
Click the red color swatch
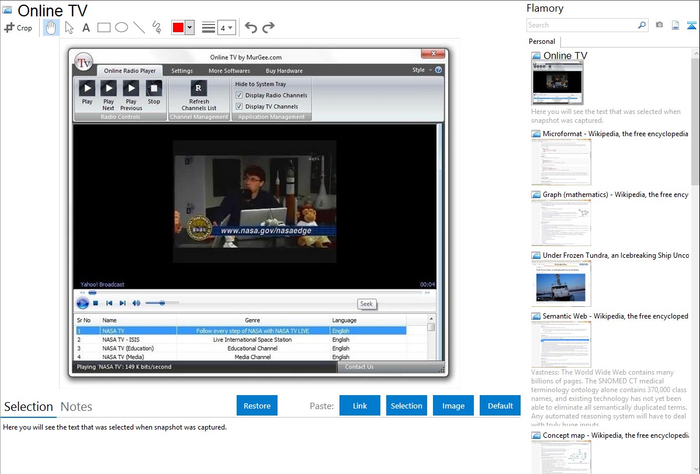pyautogui.click(x=178, y=27)
